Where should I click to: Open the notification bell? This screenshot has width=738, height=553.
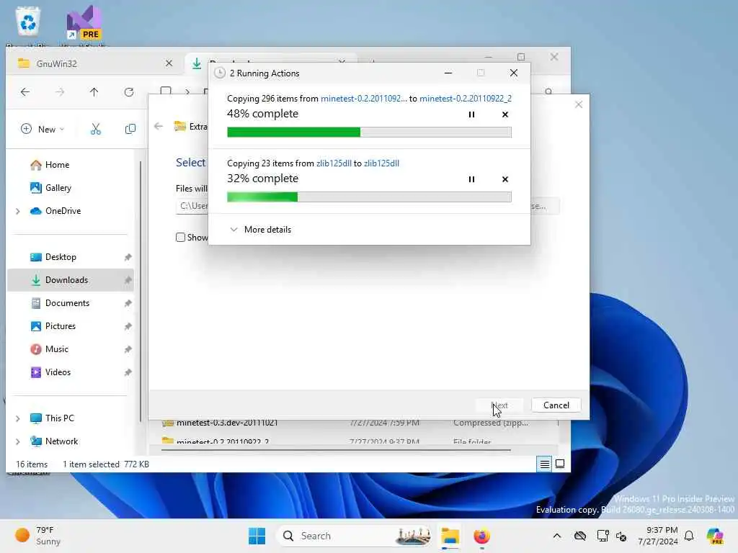pyautogui.click(x=689, y=536)
